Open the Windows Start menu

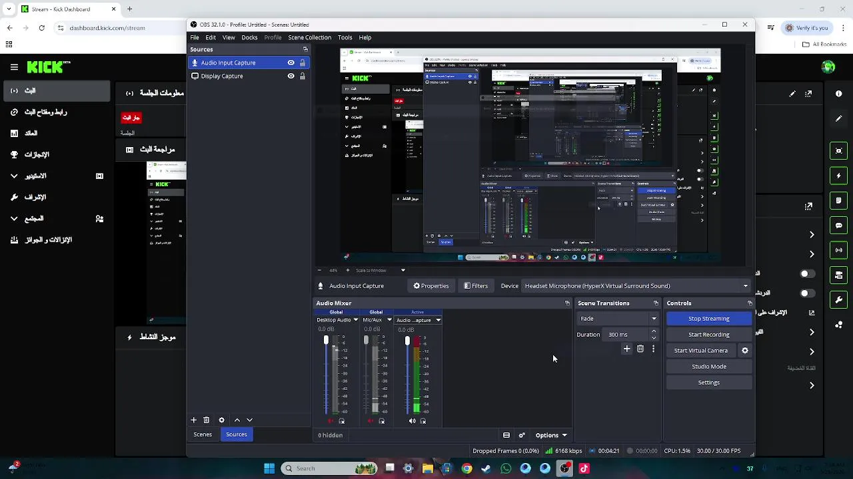pyautogui.click(x=269, y=468)
